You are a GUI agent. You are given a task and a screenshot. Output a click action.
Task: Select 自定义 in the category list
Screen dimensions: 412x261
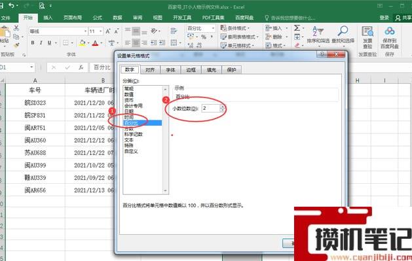click(131, 151)
